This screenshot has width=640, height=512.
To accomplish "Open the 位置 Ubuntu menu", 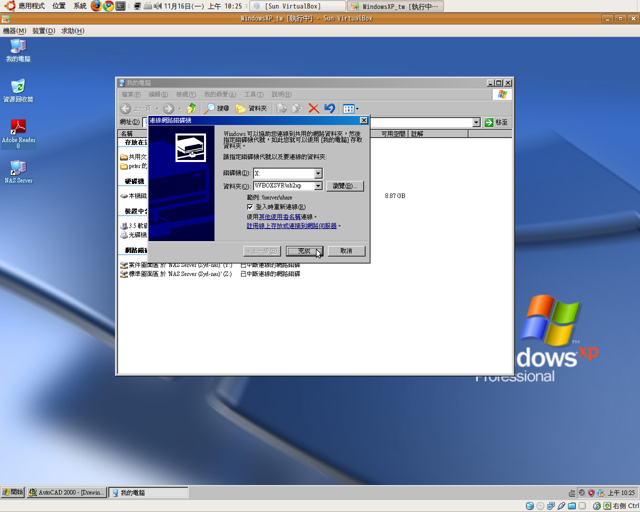I will pos(59,6).
